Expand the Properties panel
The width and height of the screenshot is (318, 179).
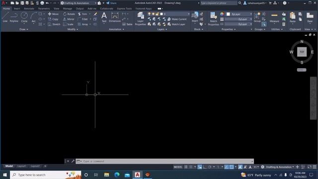tap(229, 29)
